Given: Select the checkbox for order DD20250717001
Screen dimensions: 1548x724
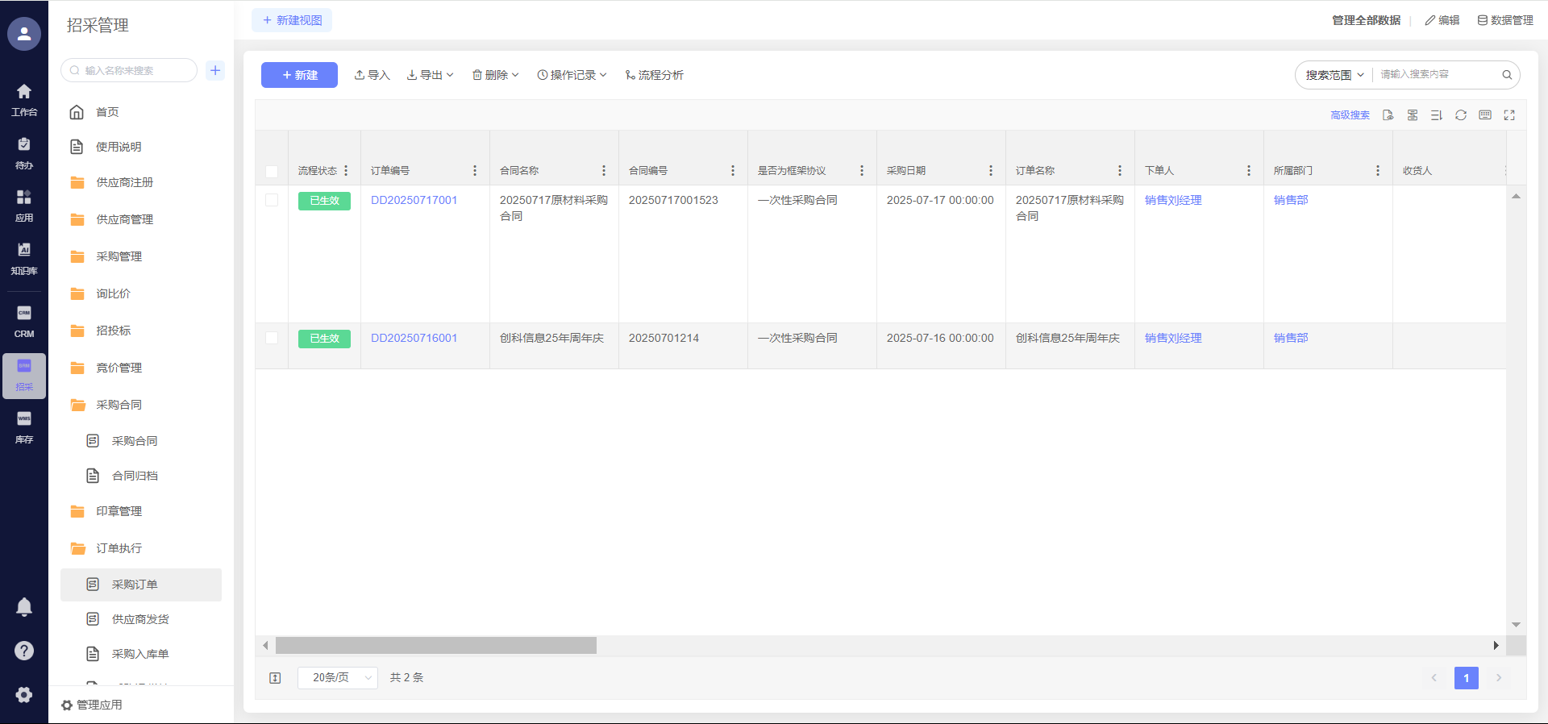Looking at the screenshot, I should (272, 200).
